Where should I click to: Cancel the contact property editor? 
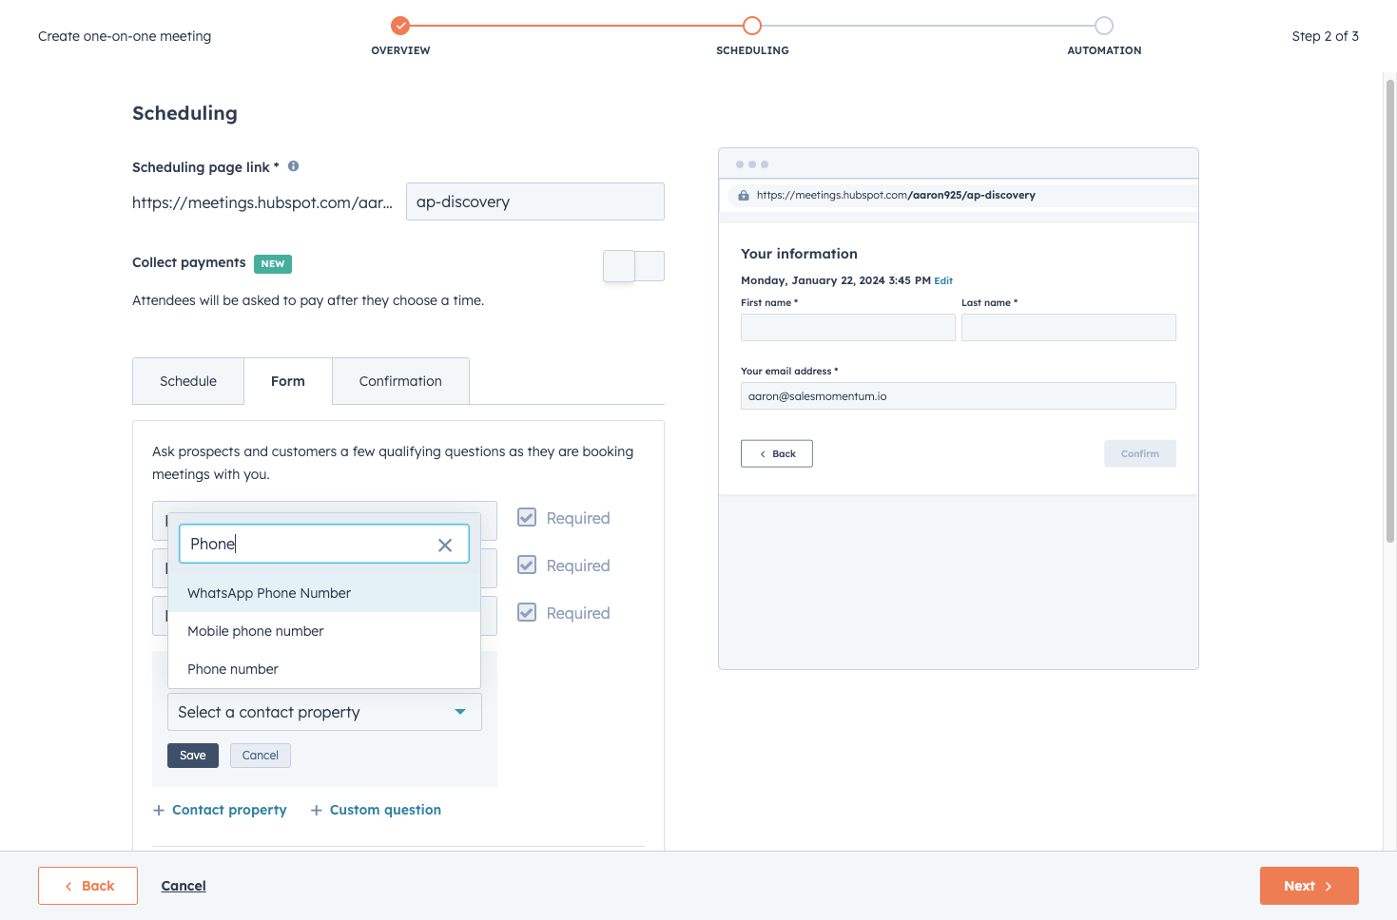[261, 756]
